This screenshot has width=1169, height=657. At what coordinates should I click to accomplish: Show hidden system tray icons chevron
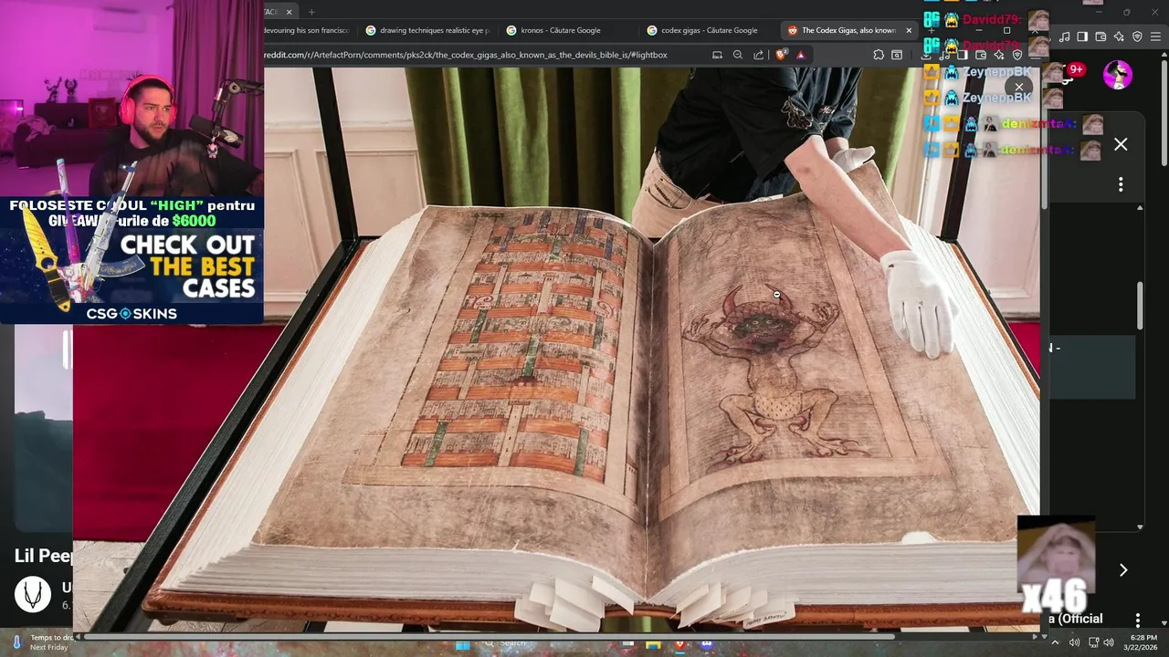[1056, 642]
